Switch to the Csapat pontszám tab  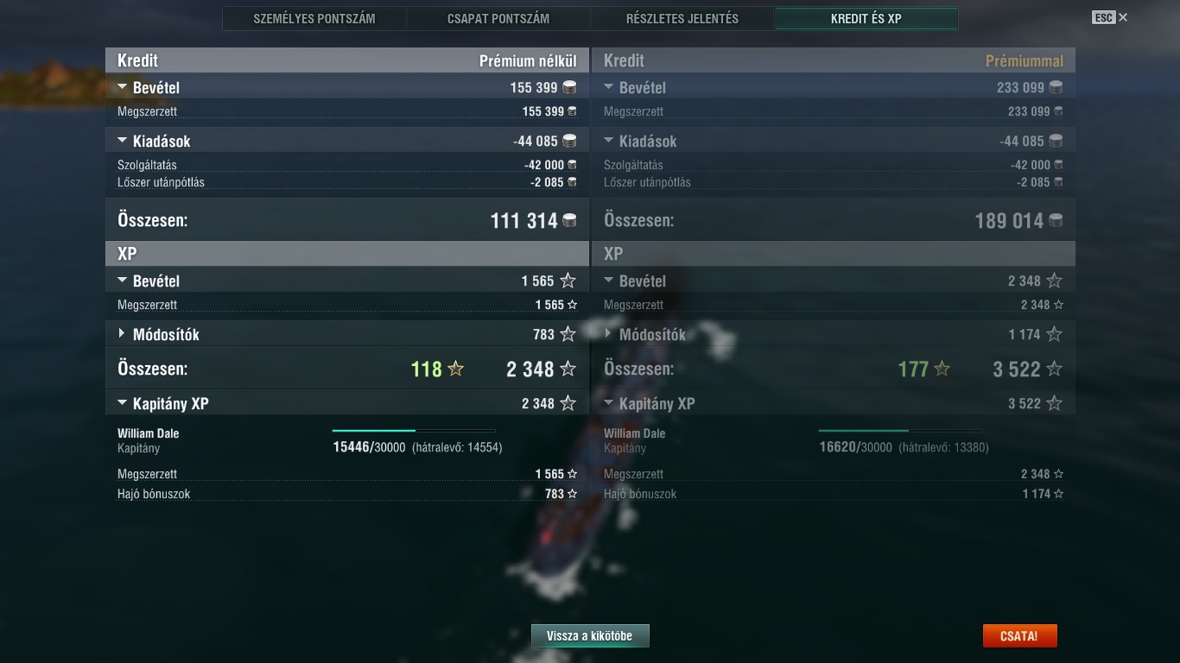[498, 18]
